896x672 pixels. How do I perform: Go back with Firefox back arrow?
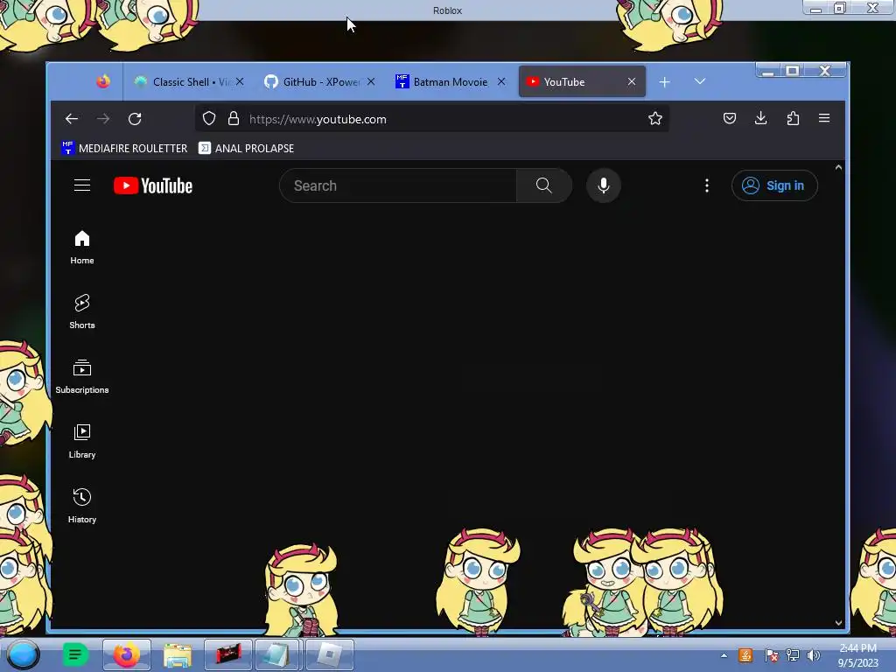coord(72,119)
